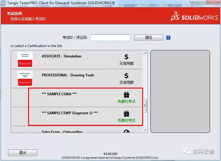Click the dollar icon for ASSOCIATE - Simulation
Viewport: 221px width, 161px height.
[126, 57]
